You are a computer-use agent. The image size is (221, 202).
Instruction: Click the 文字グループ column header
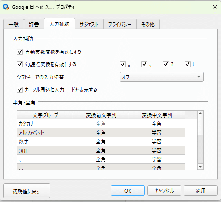[45, 115]
